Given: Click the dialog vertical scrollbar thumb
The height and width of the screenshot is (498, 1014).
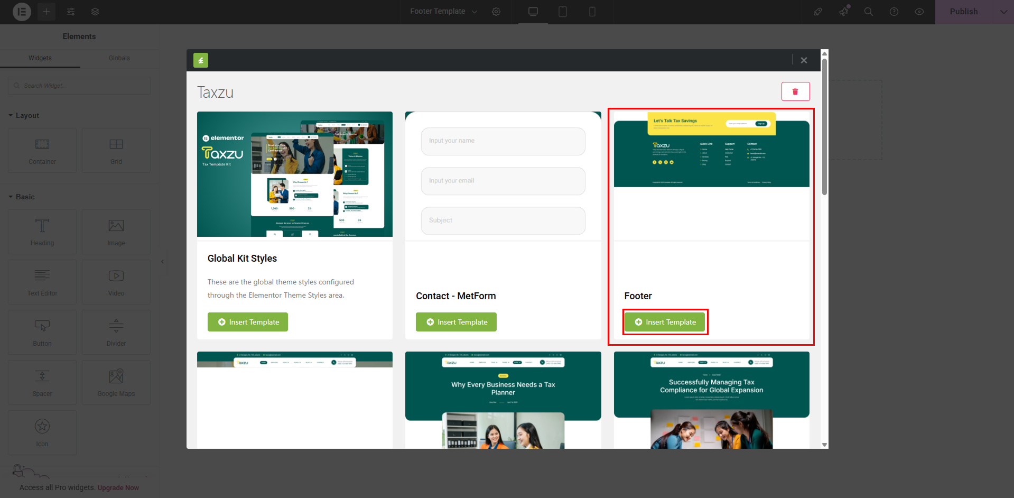Looking at the screenshot, I should (824, 126).
